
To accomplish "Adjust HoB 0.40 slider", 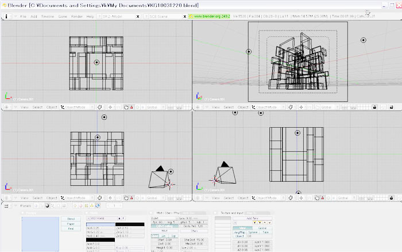I will coord(100,236).
